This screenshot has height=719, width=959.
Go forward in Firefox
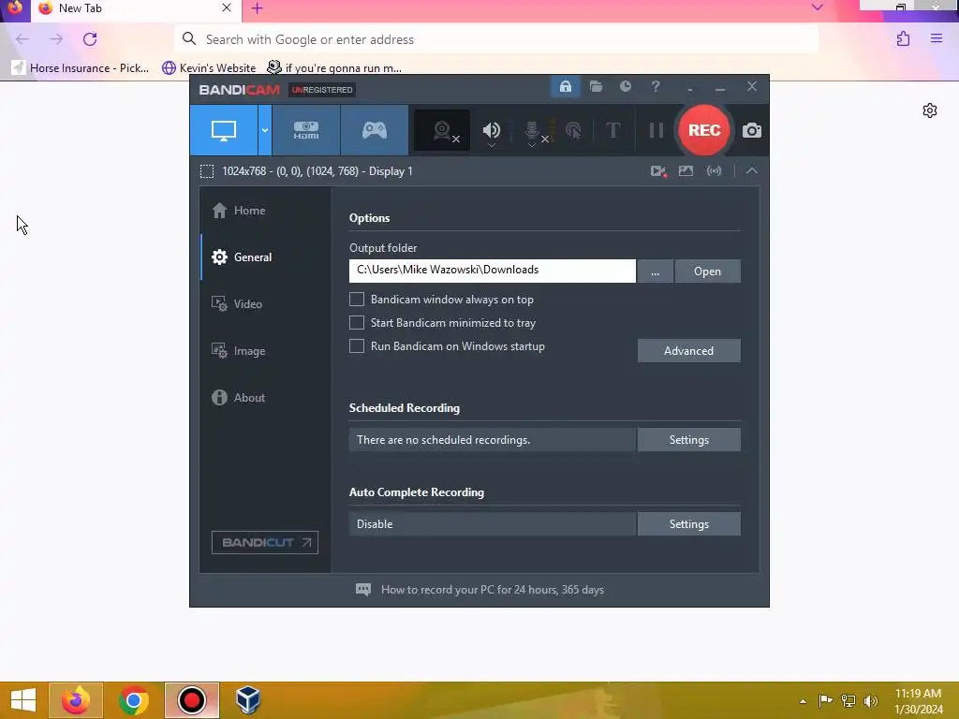[x=56, y=39]
